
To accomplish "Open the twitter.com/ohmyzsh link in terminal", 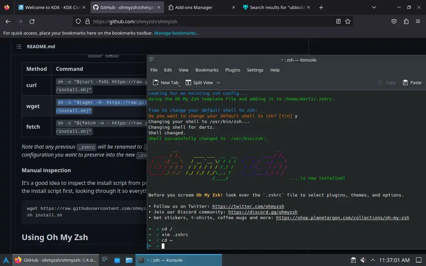I will tap(248, 206).
